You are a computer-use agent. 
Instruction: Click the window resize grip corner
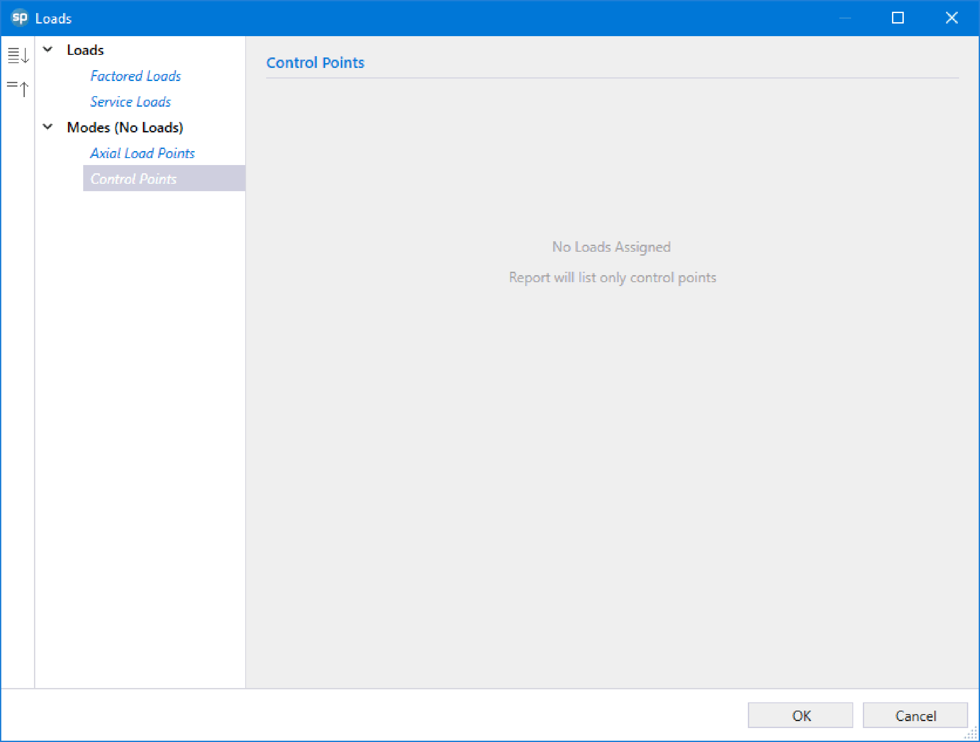[971, 733]
